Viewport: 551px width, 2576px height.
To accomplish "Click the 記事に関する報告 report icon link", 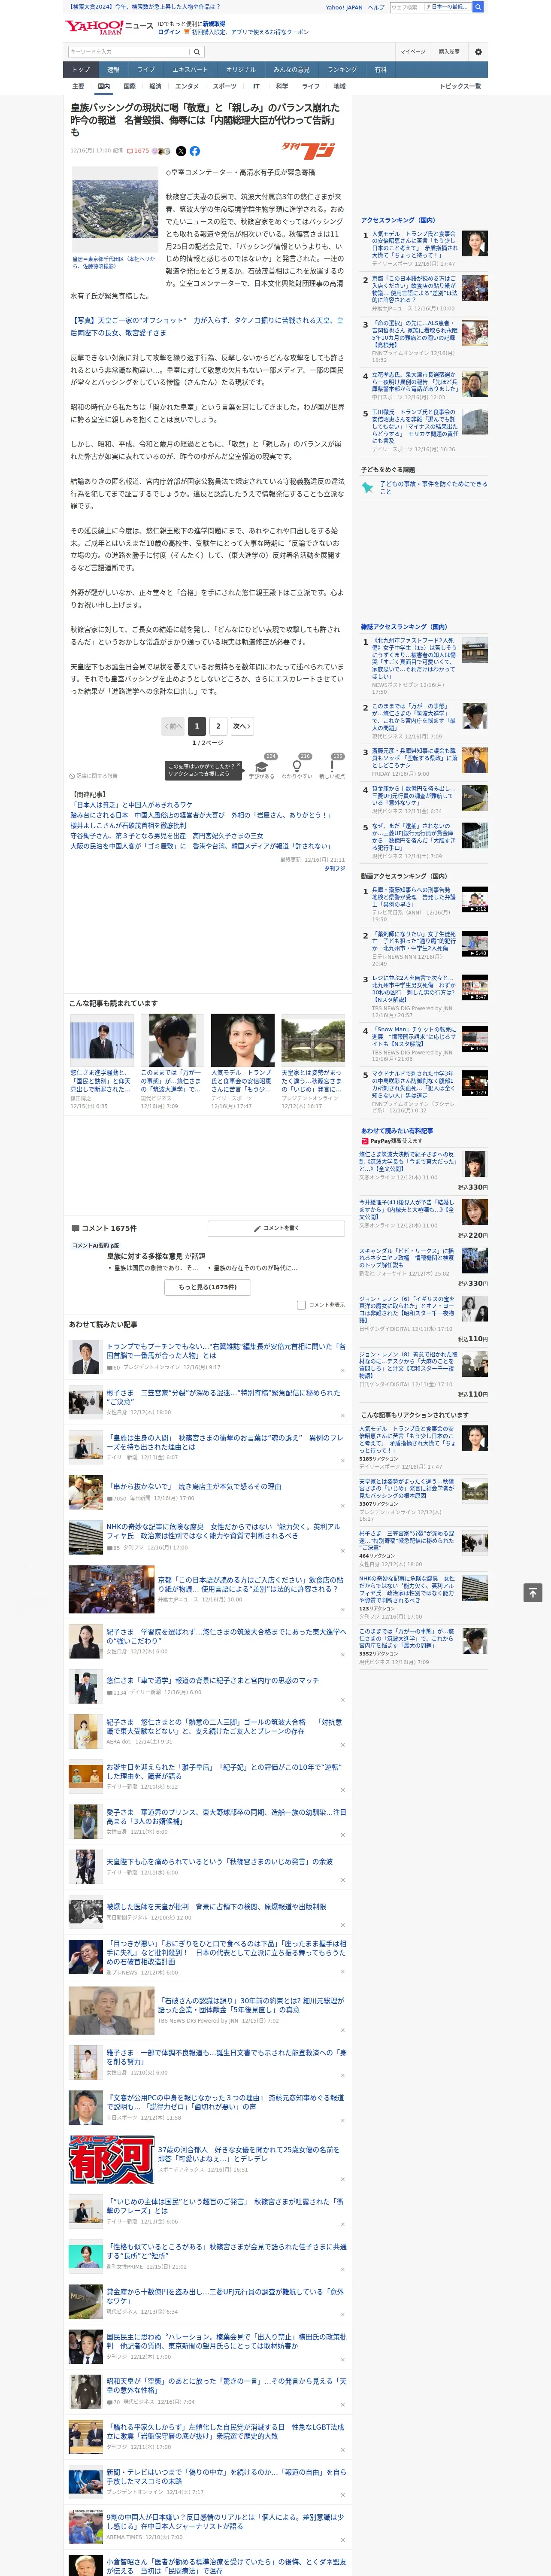I will (x=93, y=776).
